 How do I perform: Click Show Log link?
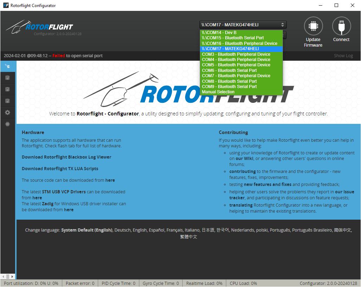343,56
